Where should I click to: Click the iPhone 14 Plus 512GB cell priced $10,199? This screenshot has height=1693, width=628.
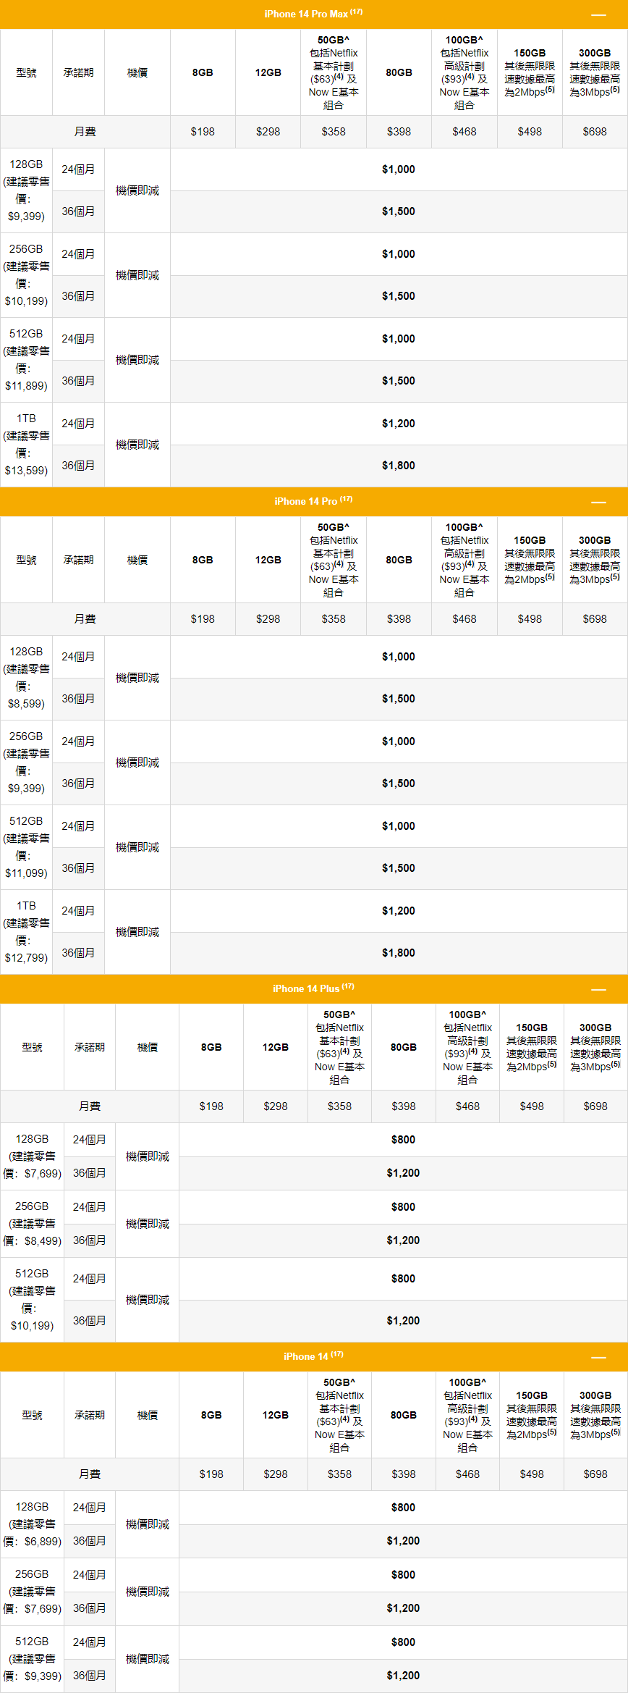point(32,1300)
